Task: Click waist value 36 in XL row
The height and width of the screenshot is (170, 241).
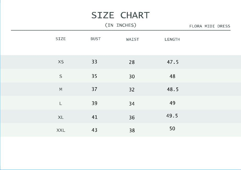Action: (132, 118)
